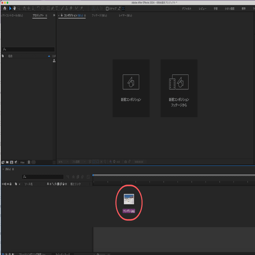Click the label tag icon in Project column header
Image resolution: width=255 pixels, height=255 pixels.
coord(3,56)
